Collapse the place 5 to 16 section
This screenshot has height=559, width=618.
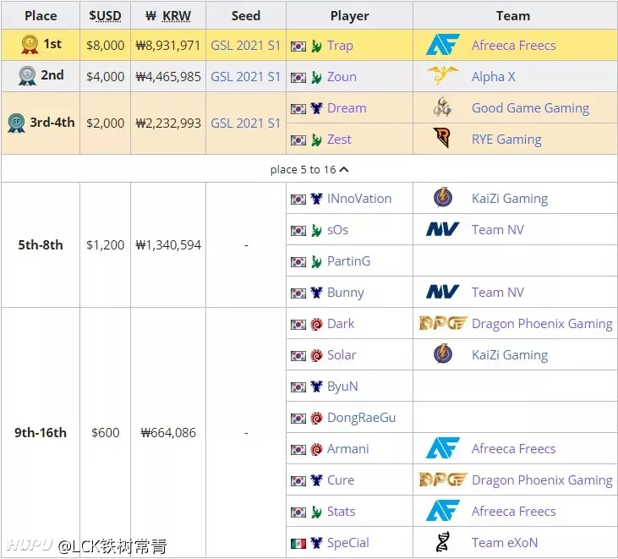click(x=309, y=169)
